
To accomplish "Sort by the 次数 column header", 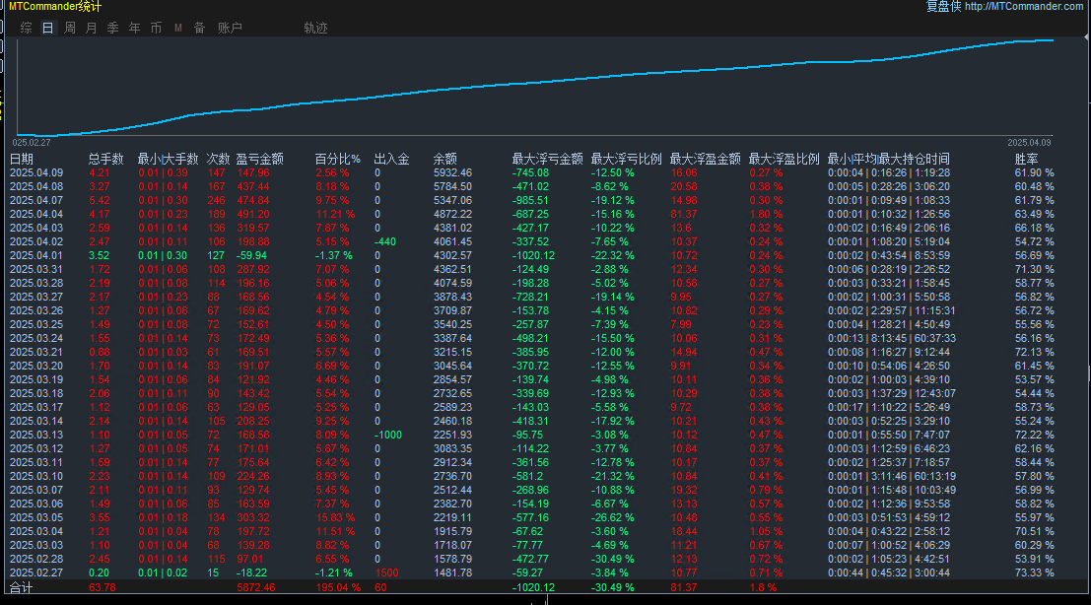I will [219, 160].
